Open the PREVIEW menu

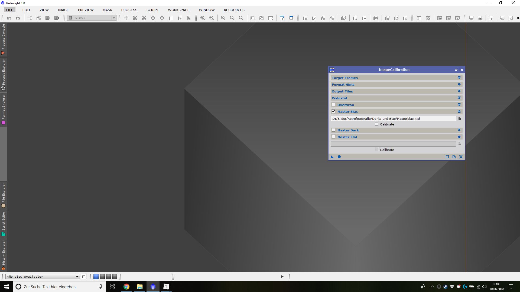point(86,10)
